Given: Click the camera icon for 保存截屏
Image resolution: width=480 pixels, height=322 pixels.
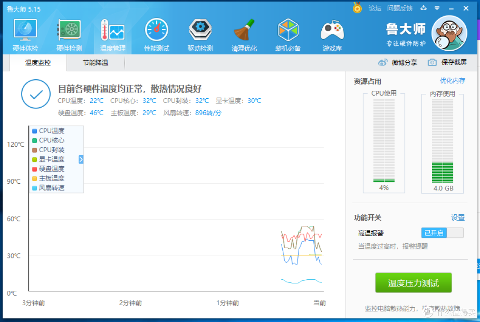Looking at the screenshot, I should [432, 63].
